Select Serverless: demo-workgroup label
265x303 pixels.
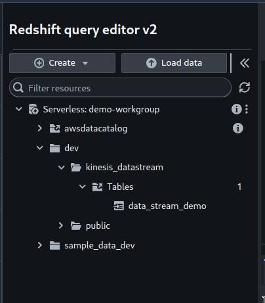(x=101, y=109)
